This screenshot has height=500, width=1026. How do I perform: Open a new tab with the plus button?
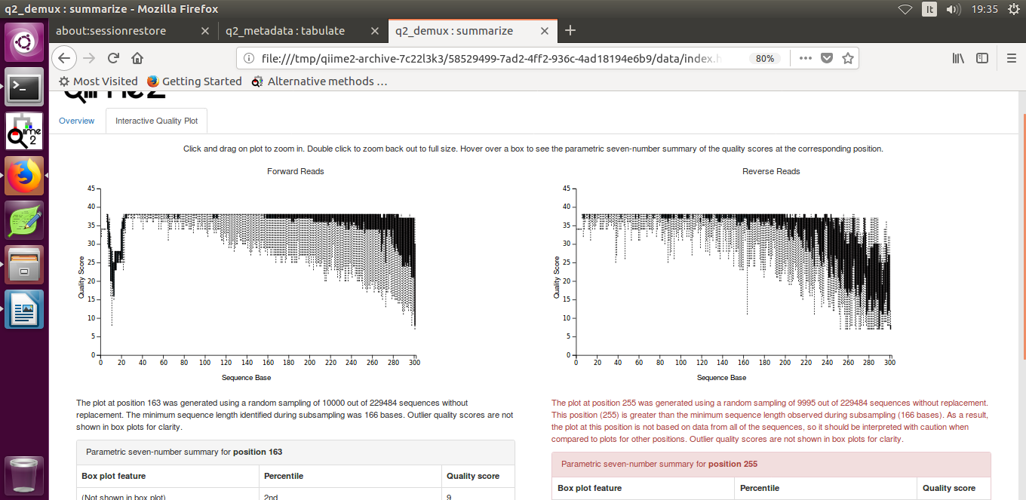[570, 30]
